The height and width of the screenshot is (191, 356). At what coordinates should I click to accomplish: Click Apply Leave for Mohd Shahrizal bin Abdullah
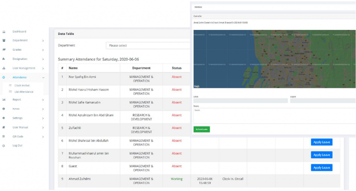[x=322, y=142]
